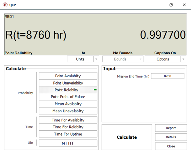Select Time For Availability
The image size is (191, 154).
tap(68, 120)
